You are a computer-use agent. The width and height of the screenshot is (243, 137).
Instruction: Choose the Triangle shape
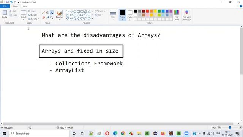[x=89, y=11]
